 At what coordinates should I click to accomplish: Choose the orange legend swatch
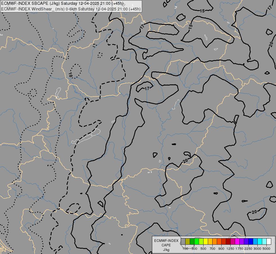(215, 242)
